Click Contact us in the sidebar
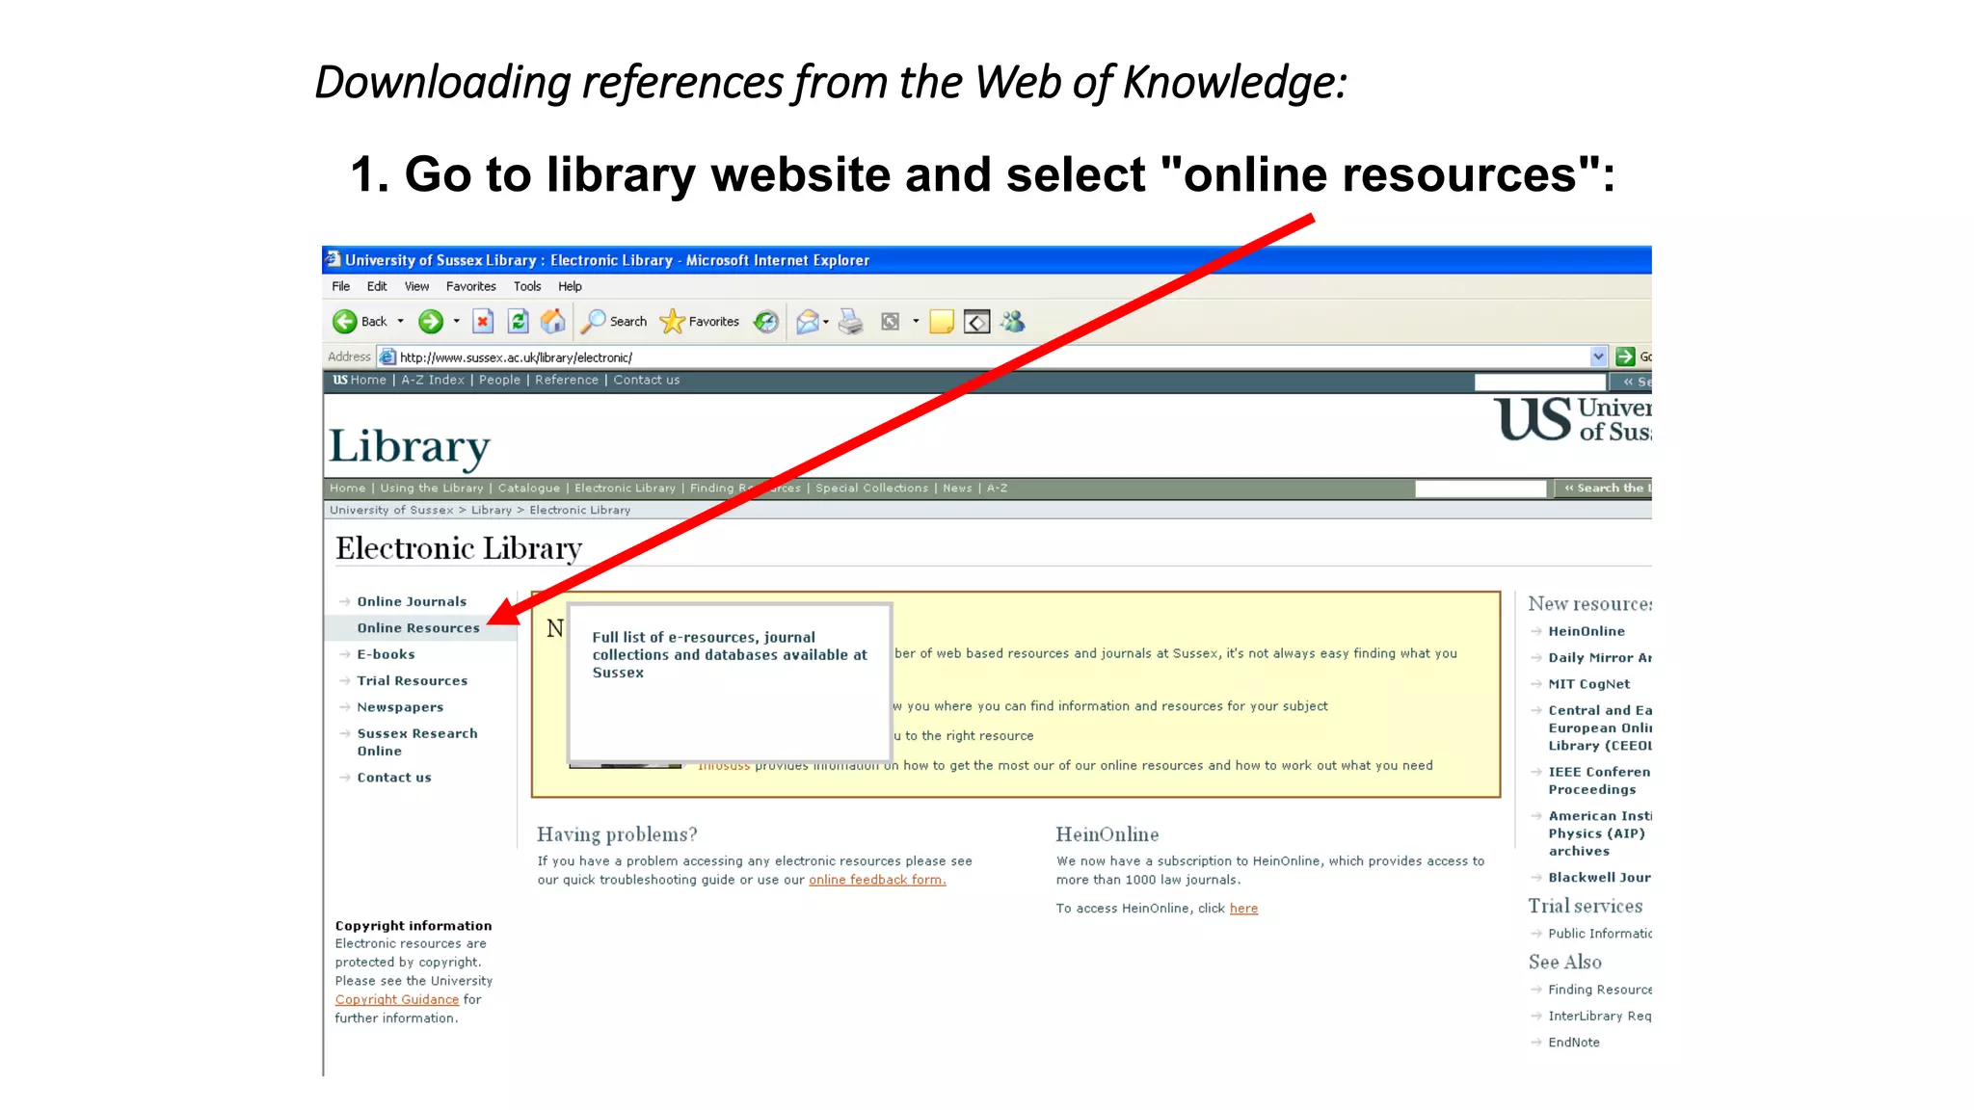1974x1110 pixels. [x=394, y=778]
